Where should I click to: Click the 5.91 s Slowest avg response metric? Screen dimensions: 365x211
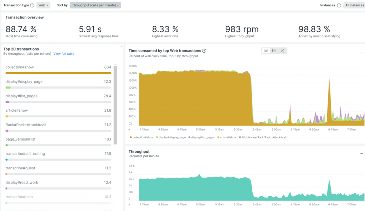pos(98,31)
